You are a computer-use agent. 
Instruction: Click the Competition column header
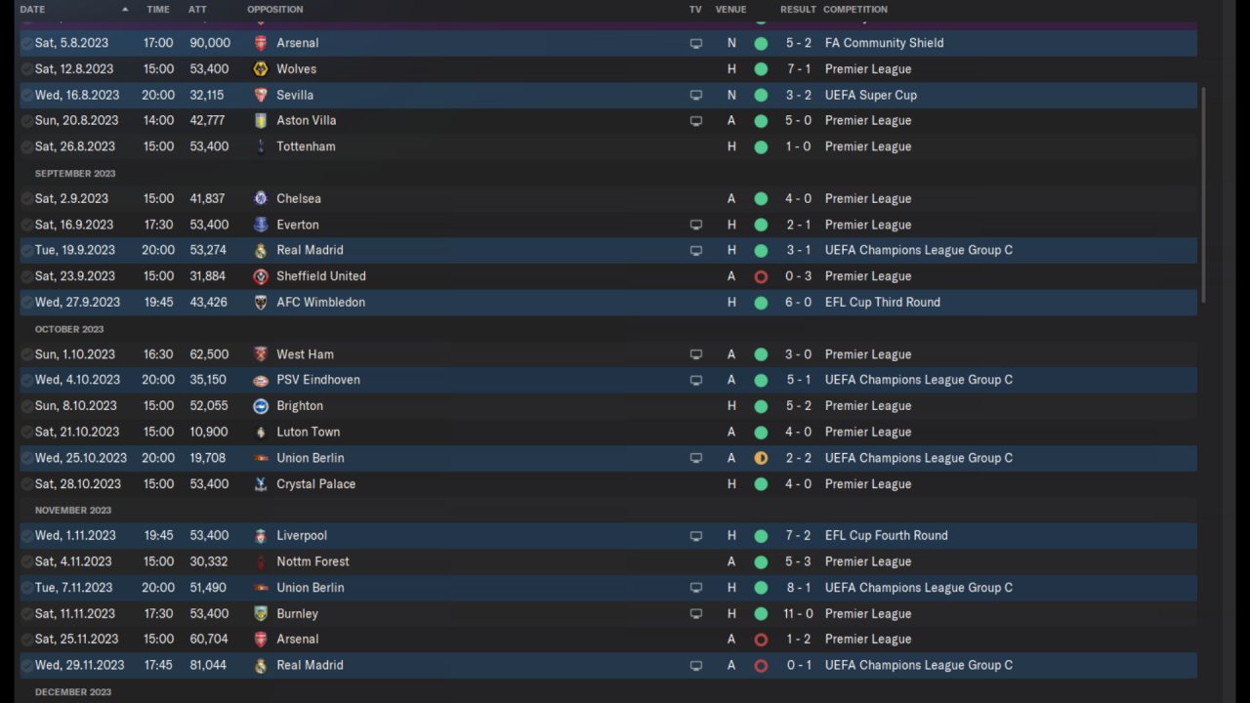pos(854,9)
